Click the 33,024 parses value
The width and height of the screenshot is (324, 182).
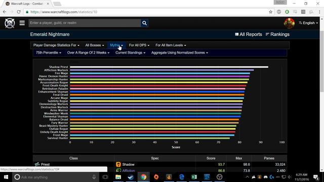(x=280, y=164)
